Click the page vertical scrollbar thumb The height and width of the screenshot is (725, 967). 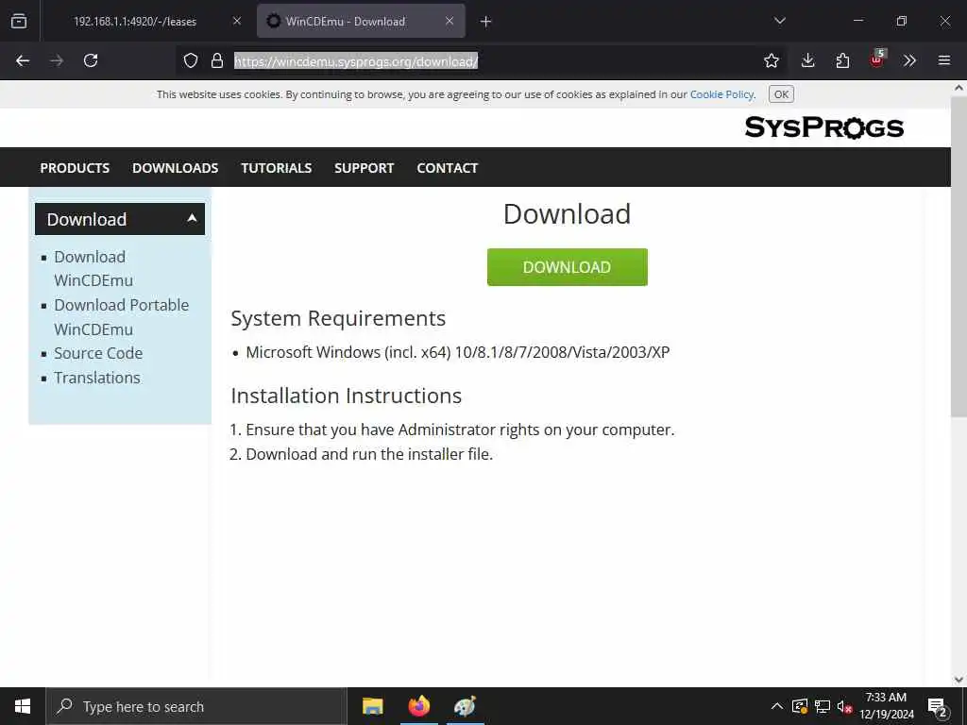tap(959, 257)
